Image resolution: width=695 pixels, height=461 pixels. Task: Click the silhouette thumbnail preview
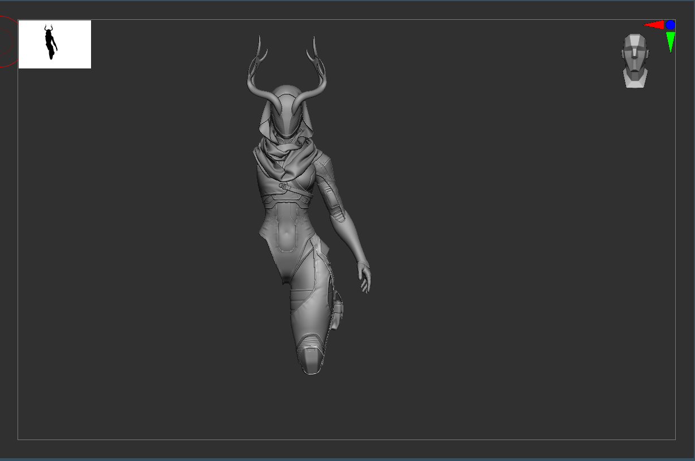(x=54, y=44)
